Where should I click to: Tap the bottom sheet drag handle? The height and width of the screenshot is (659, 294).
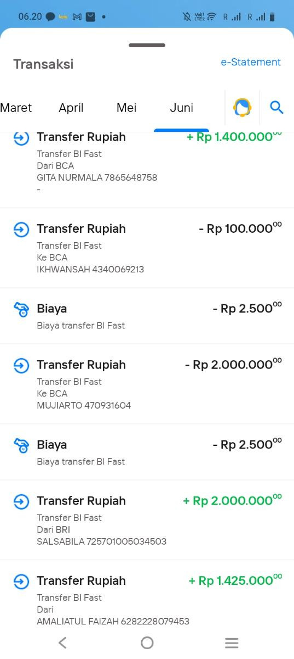[x=147, y=45]
